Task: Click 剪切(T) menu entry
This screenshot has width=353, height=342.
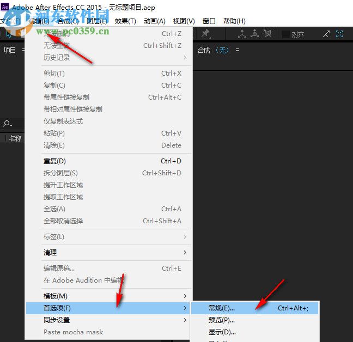Action: 108,74
